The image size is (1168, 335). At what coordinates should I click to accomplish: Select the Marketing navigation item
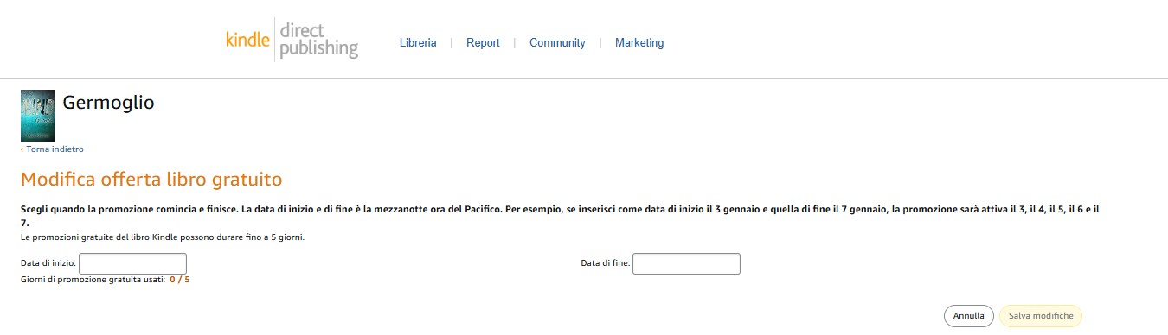point(639,42)
